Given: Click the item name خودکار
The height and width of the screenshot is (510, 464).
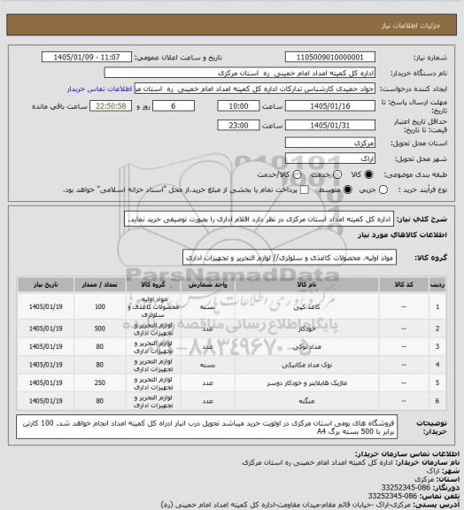Looking at the screenshot, I should [307, 328].
